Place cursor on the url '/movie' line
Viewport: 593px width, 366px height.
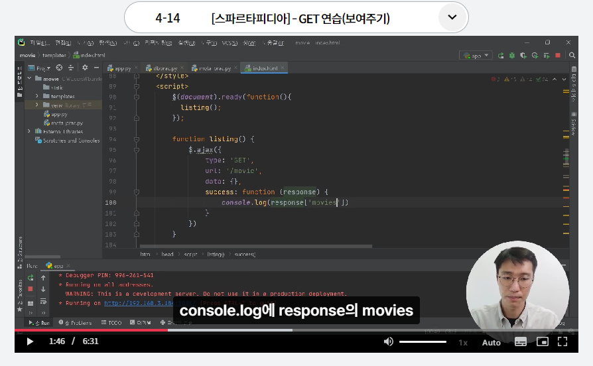click(233, 171)
